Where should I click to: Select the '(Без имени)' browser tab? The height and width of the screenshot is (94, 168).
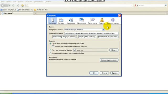click(x=17, y=13)
